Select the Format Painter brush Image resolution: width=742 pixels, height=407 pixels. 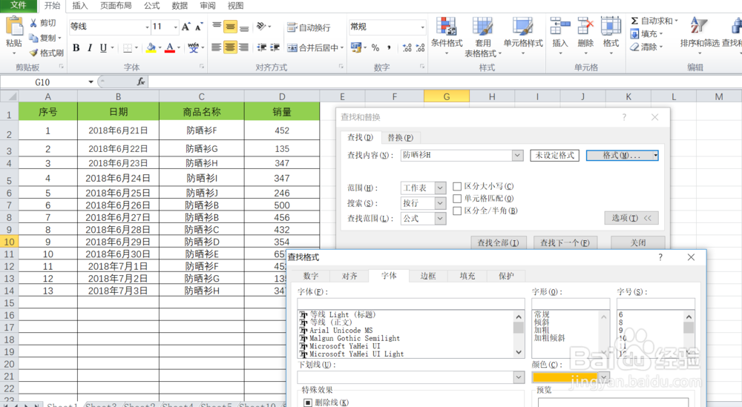tap(33, 53)
